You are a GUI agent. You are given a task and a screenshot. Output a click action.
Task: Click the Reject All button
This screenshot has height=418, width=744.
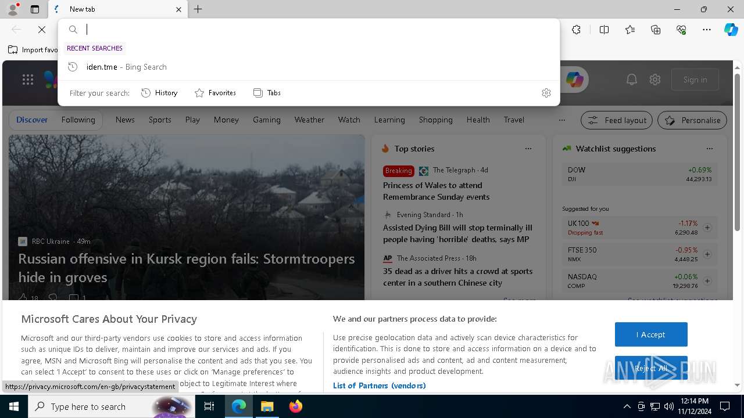click(651, 368)
